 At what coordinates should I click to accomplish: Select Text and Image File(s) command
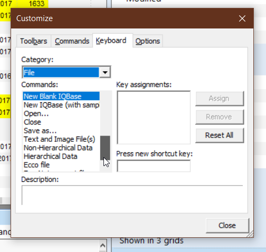[x=61, y=139]
